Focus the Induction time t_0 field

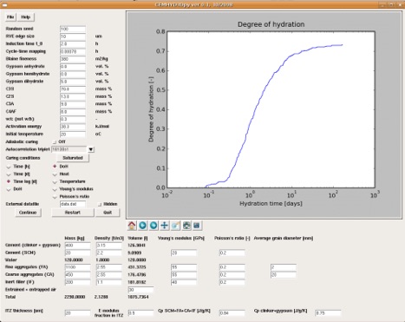73,44
